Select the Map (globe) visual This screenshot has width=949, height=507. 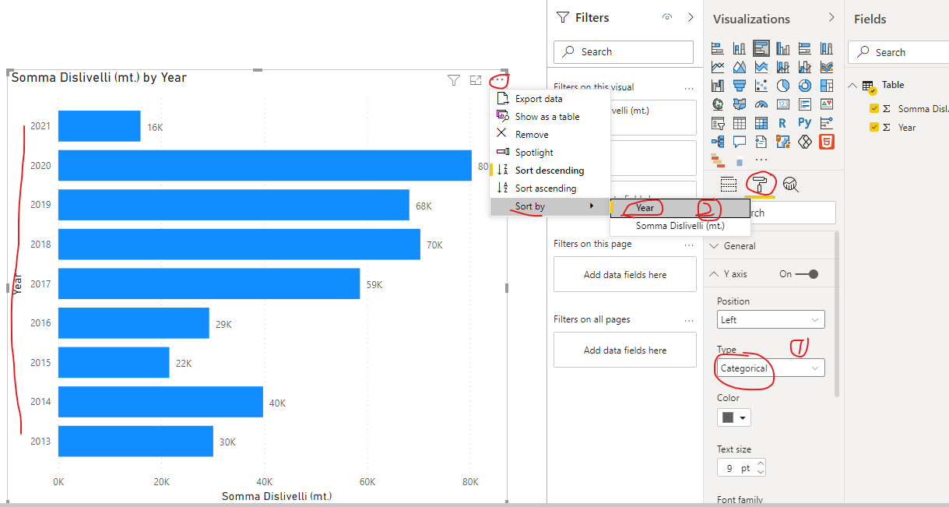(718, 104)
